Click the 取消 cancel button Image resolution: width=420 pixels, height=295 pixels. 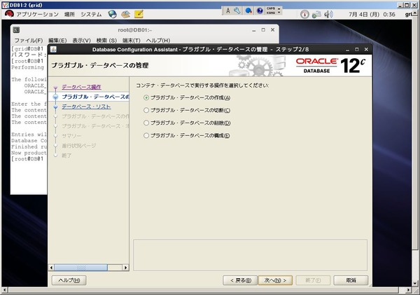[x=351, y=280]
